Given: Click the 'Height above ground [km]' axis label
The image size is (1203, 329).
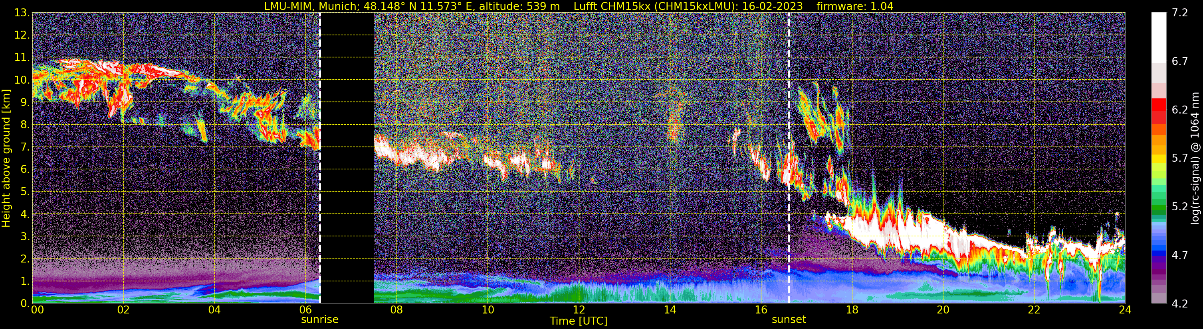Looking at the screenshot, I should 6,159.
